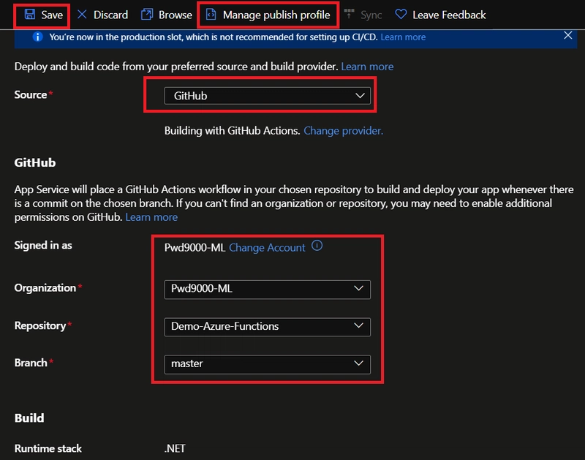Viewport: 585px width, 460px height.
Task: Click the Manage publish profile label
Action: pos(276,15)
